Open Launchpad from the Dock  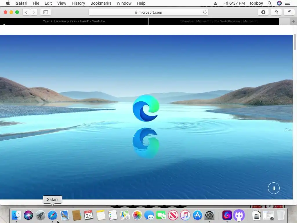tap(40, 215)
